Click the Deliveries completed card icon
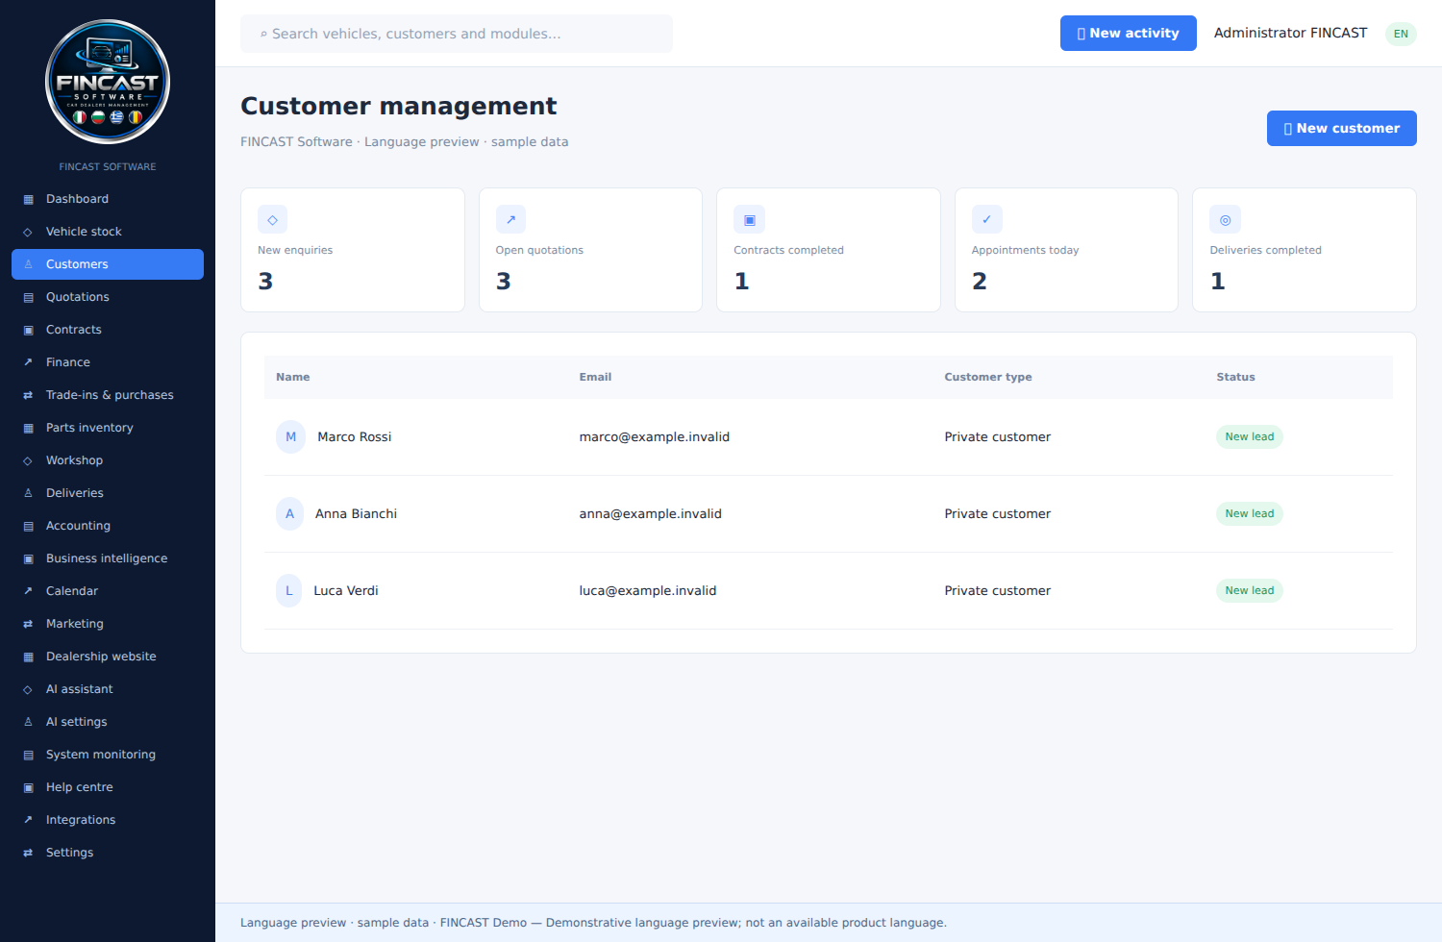1442x942 pixels. tap(1225, 219)
